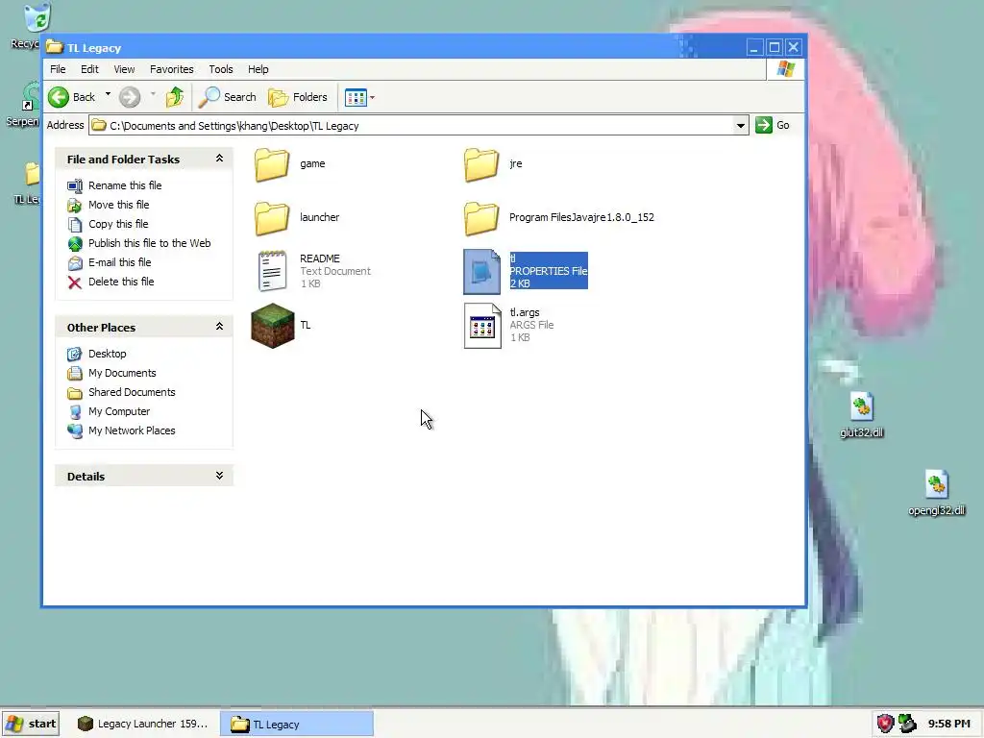Click the Copy this file page icon
The image size is (984, 738).
click(75, 225)
